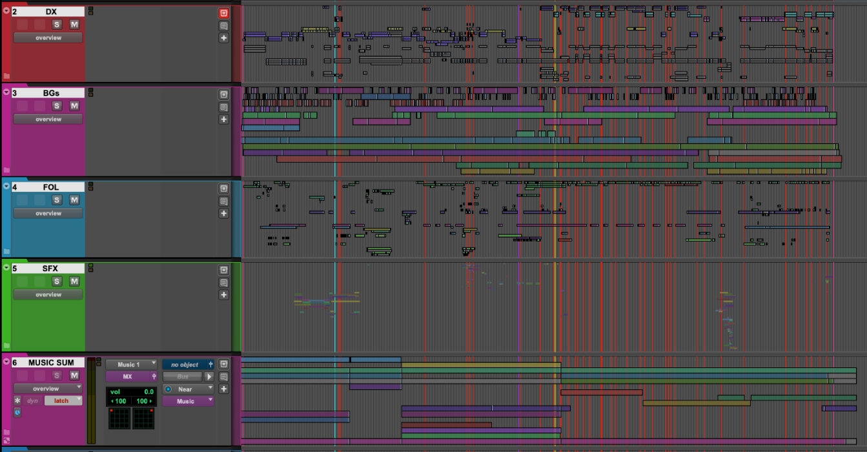
Task: Click the dyn button on MUSIC SUM
Action: (32, 400)
